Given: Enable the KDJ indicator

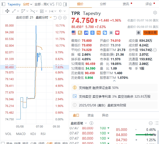Looking at the screenshot, I should point(33,134).
